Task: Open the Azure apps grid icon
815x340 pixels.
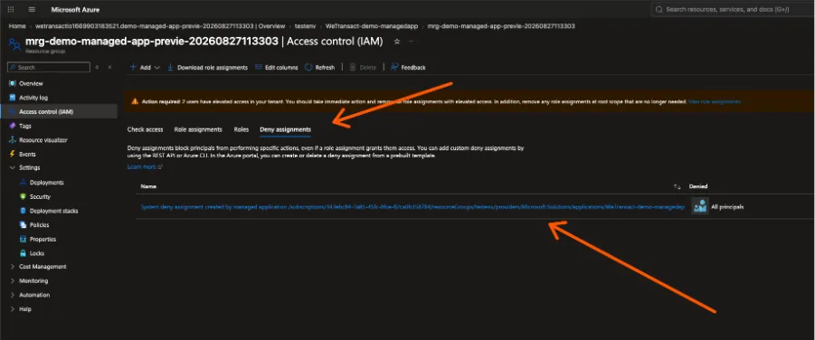Action: [11, 9]
